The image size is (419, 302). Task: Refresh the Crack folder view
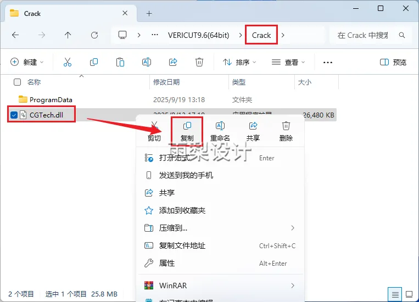(x=94, y=35)
